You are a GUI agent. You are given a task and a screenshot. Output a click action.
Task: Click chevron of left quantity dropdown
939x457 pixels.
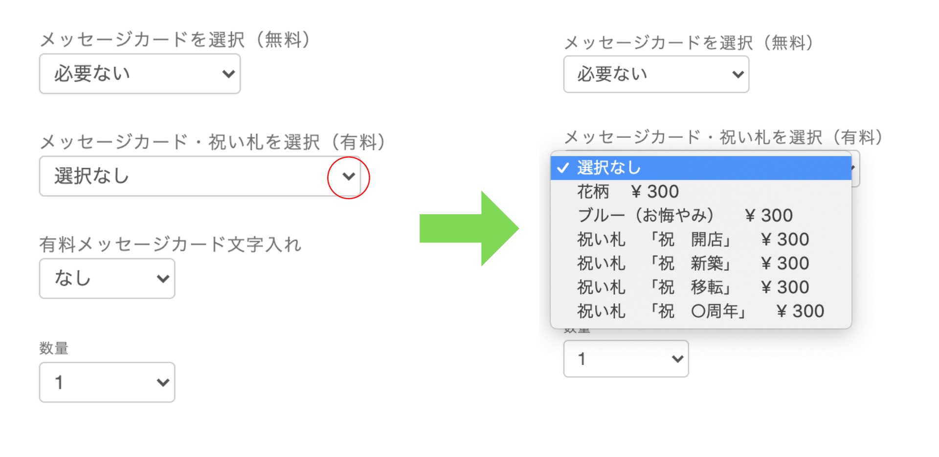(162, 383)
